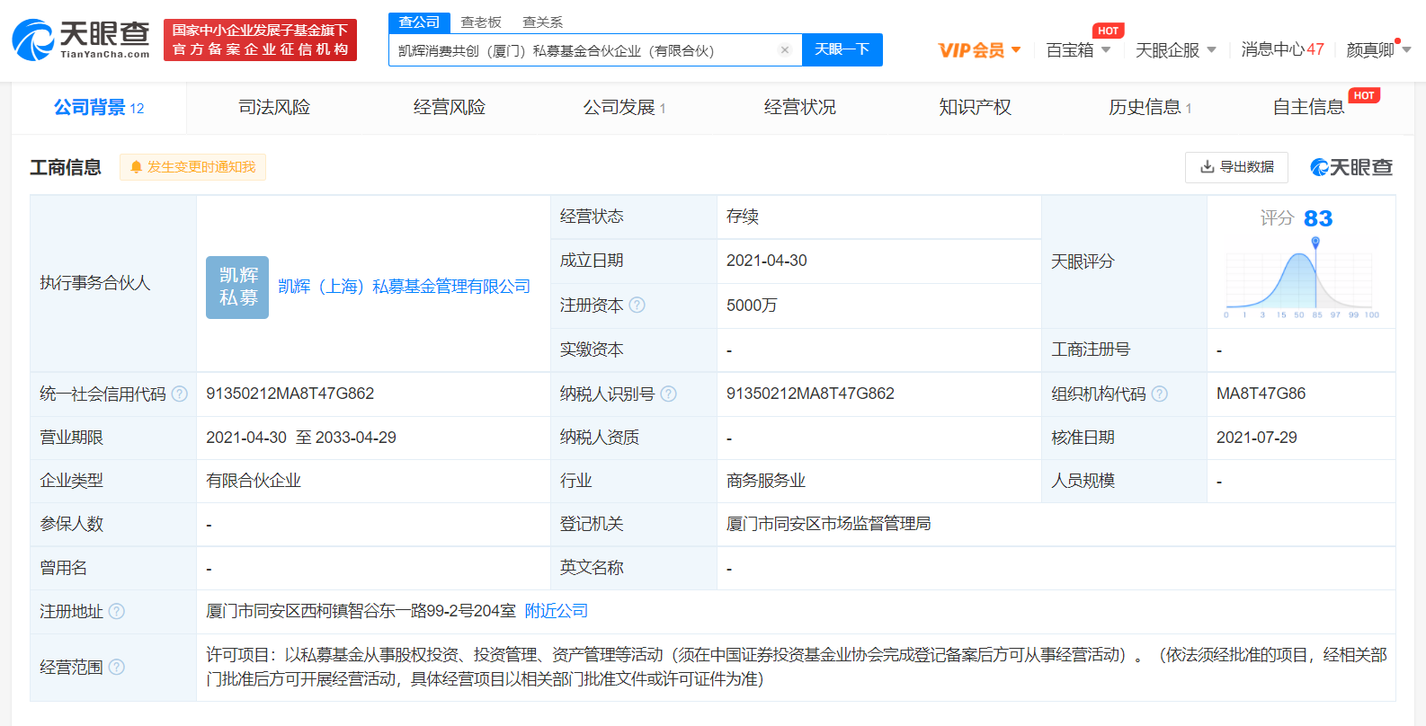
Task: Open the 颜真卿 user account menu
Action: pos(1377,50)
